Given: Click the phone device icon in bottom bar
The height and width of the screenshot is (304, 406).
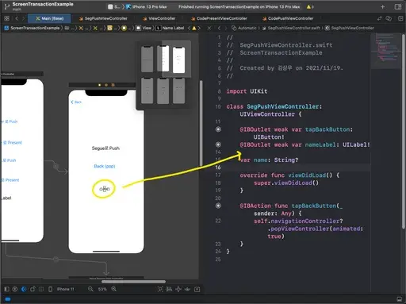Looking at the screenshot, I should (x=50, y=289).
